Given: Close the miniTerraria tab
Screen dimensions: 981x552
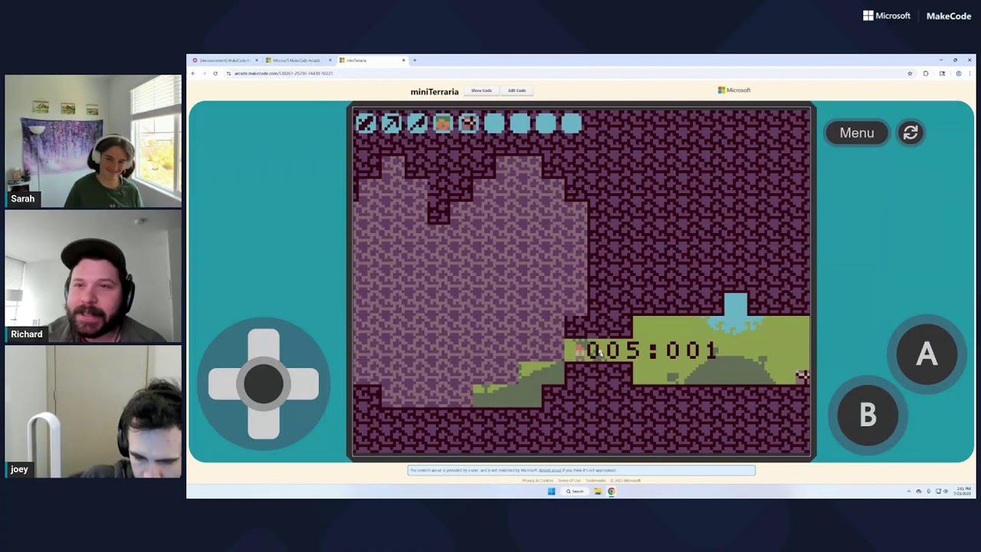Looking at the screenshot, I should coord(404,60).
